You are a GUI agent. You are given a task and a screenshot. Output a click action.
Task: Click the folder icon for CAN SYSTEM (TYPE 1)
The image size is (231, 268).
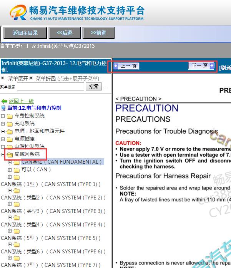[x=17, y=177]
